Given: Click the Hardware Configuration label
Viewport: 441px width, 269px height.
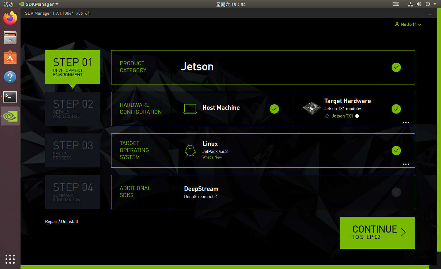Looking at the screenshot, I should 141,108.
